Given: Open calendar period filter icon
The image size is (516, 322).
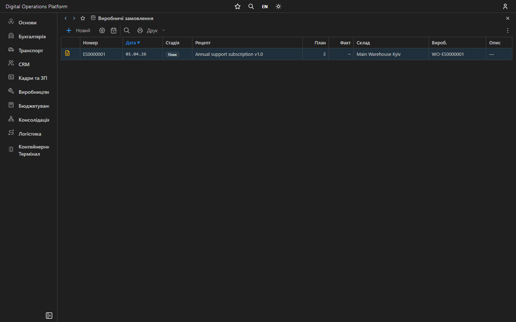Looking at the screenshot, I should pos(114,30).
